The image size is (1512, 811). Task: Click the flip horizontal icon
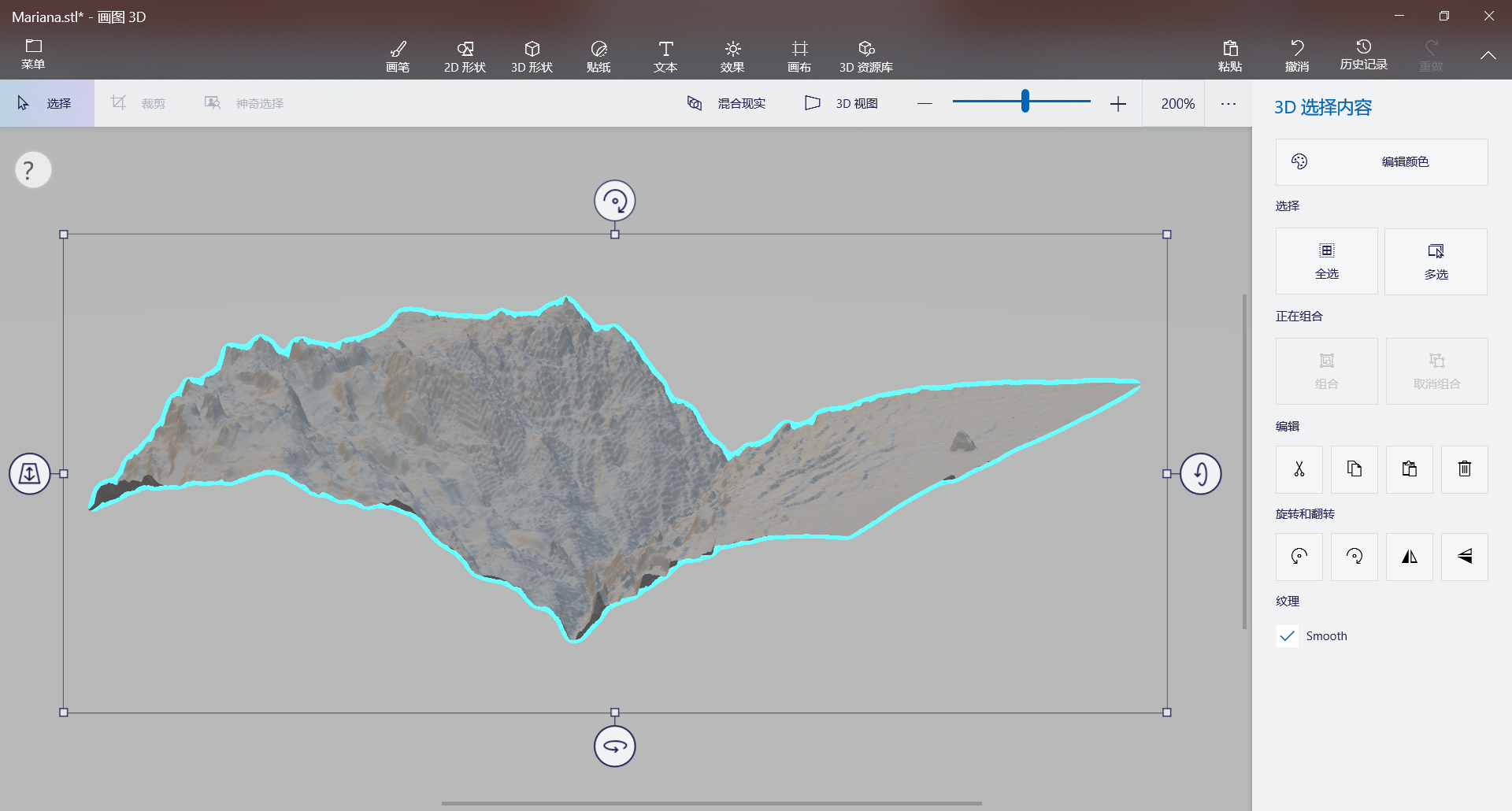pyautogui.click(x=1409, y=557)
